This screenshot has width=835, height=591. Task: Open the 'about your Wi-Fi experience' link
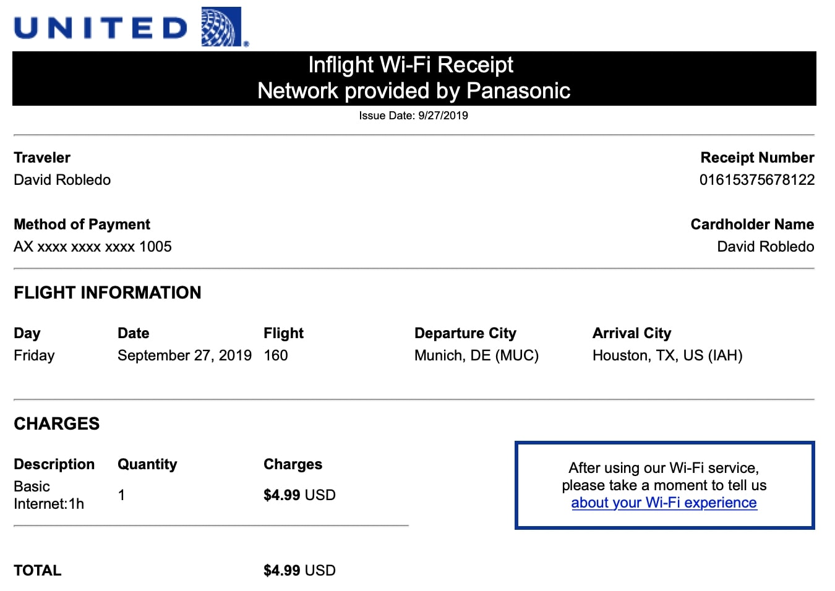664,503
